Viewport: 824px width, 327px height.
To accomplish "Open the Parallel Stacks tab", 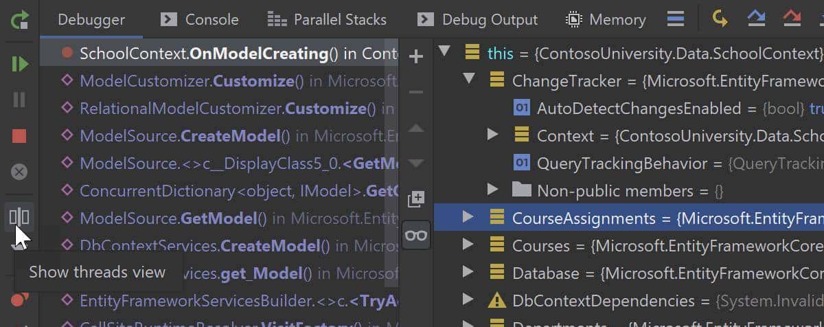I will pyautogui.click(x=327, y=20).
